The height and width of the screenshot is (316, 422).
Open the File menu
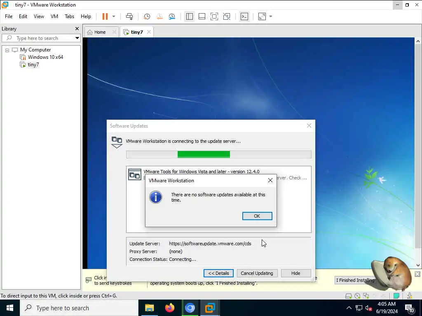tap(9, 16)
